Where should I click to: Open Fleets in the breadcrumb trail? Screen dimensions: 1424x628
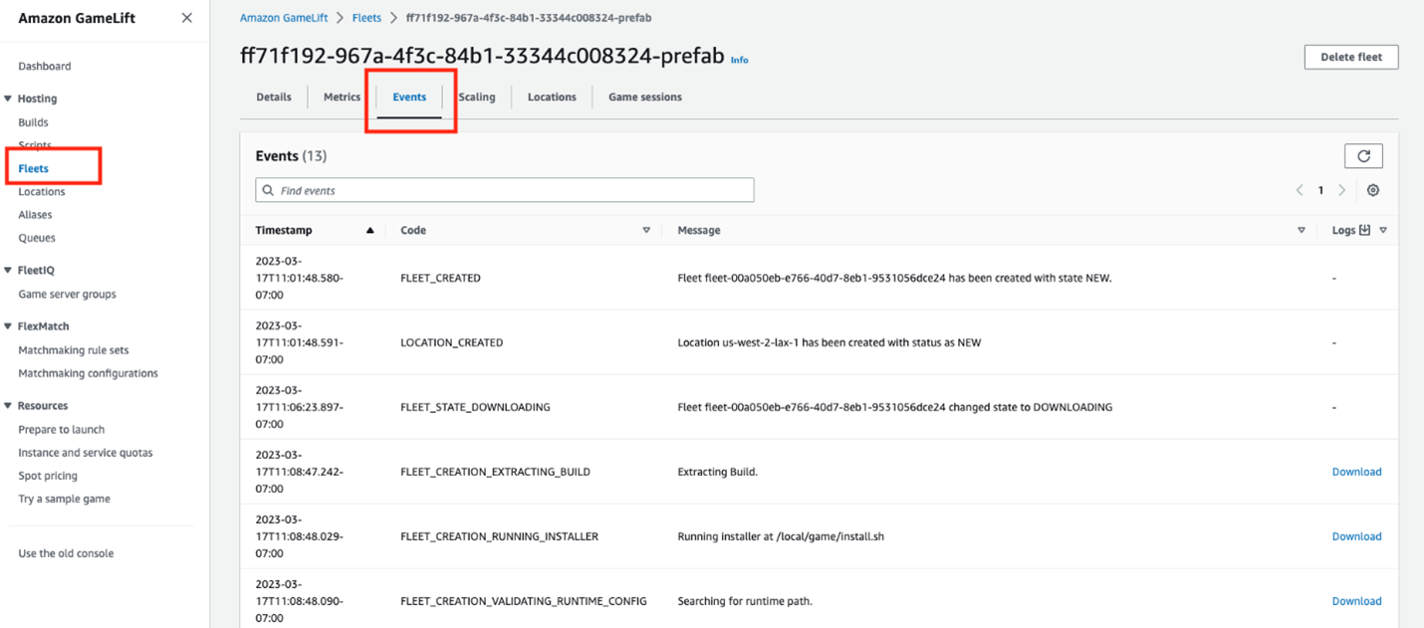pos(366,18)
